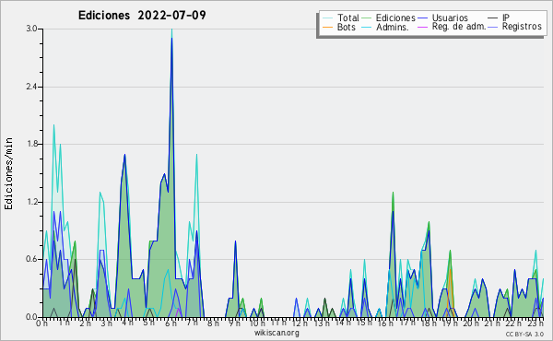553x341 pixels.
Task: Click the 23 h x-axis label
Action: tap(535, 323)
